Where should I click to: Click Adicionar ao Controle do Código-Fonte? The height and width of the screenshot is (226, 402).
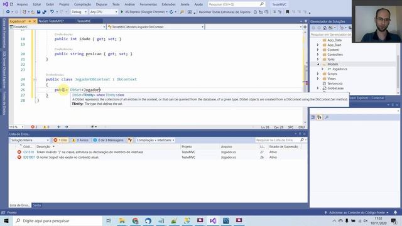point(357,212)
